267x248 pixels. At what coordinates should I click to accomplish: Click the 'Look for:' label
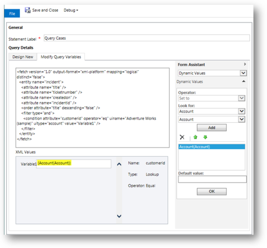click(186, 106)
